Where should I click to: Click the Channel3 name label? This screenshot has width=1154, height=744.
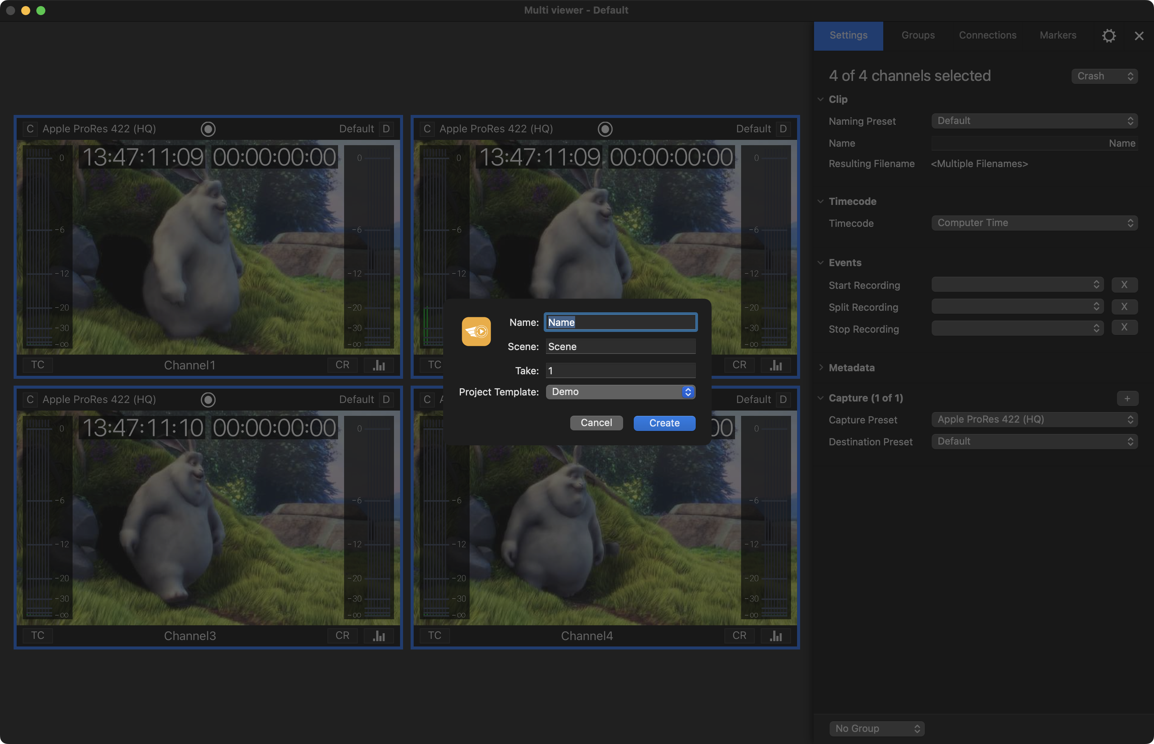[190, 636]
